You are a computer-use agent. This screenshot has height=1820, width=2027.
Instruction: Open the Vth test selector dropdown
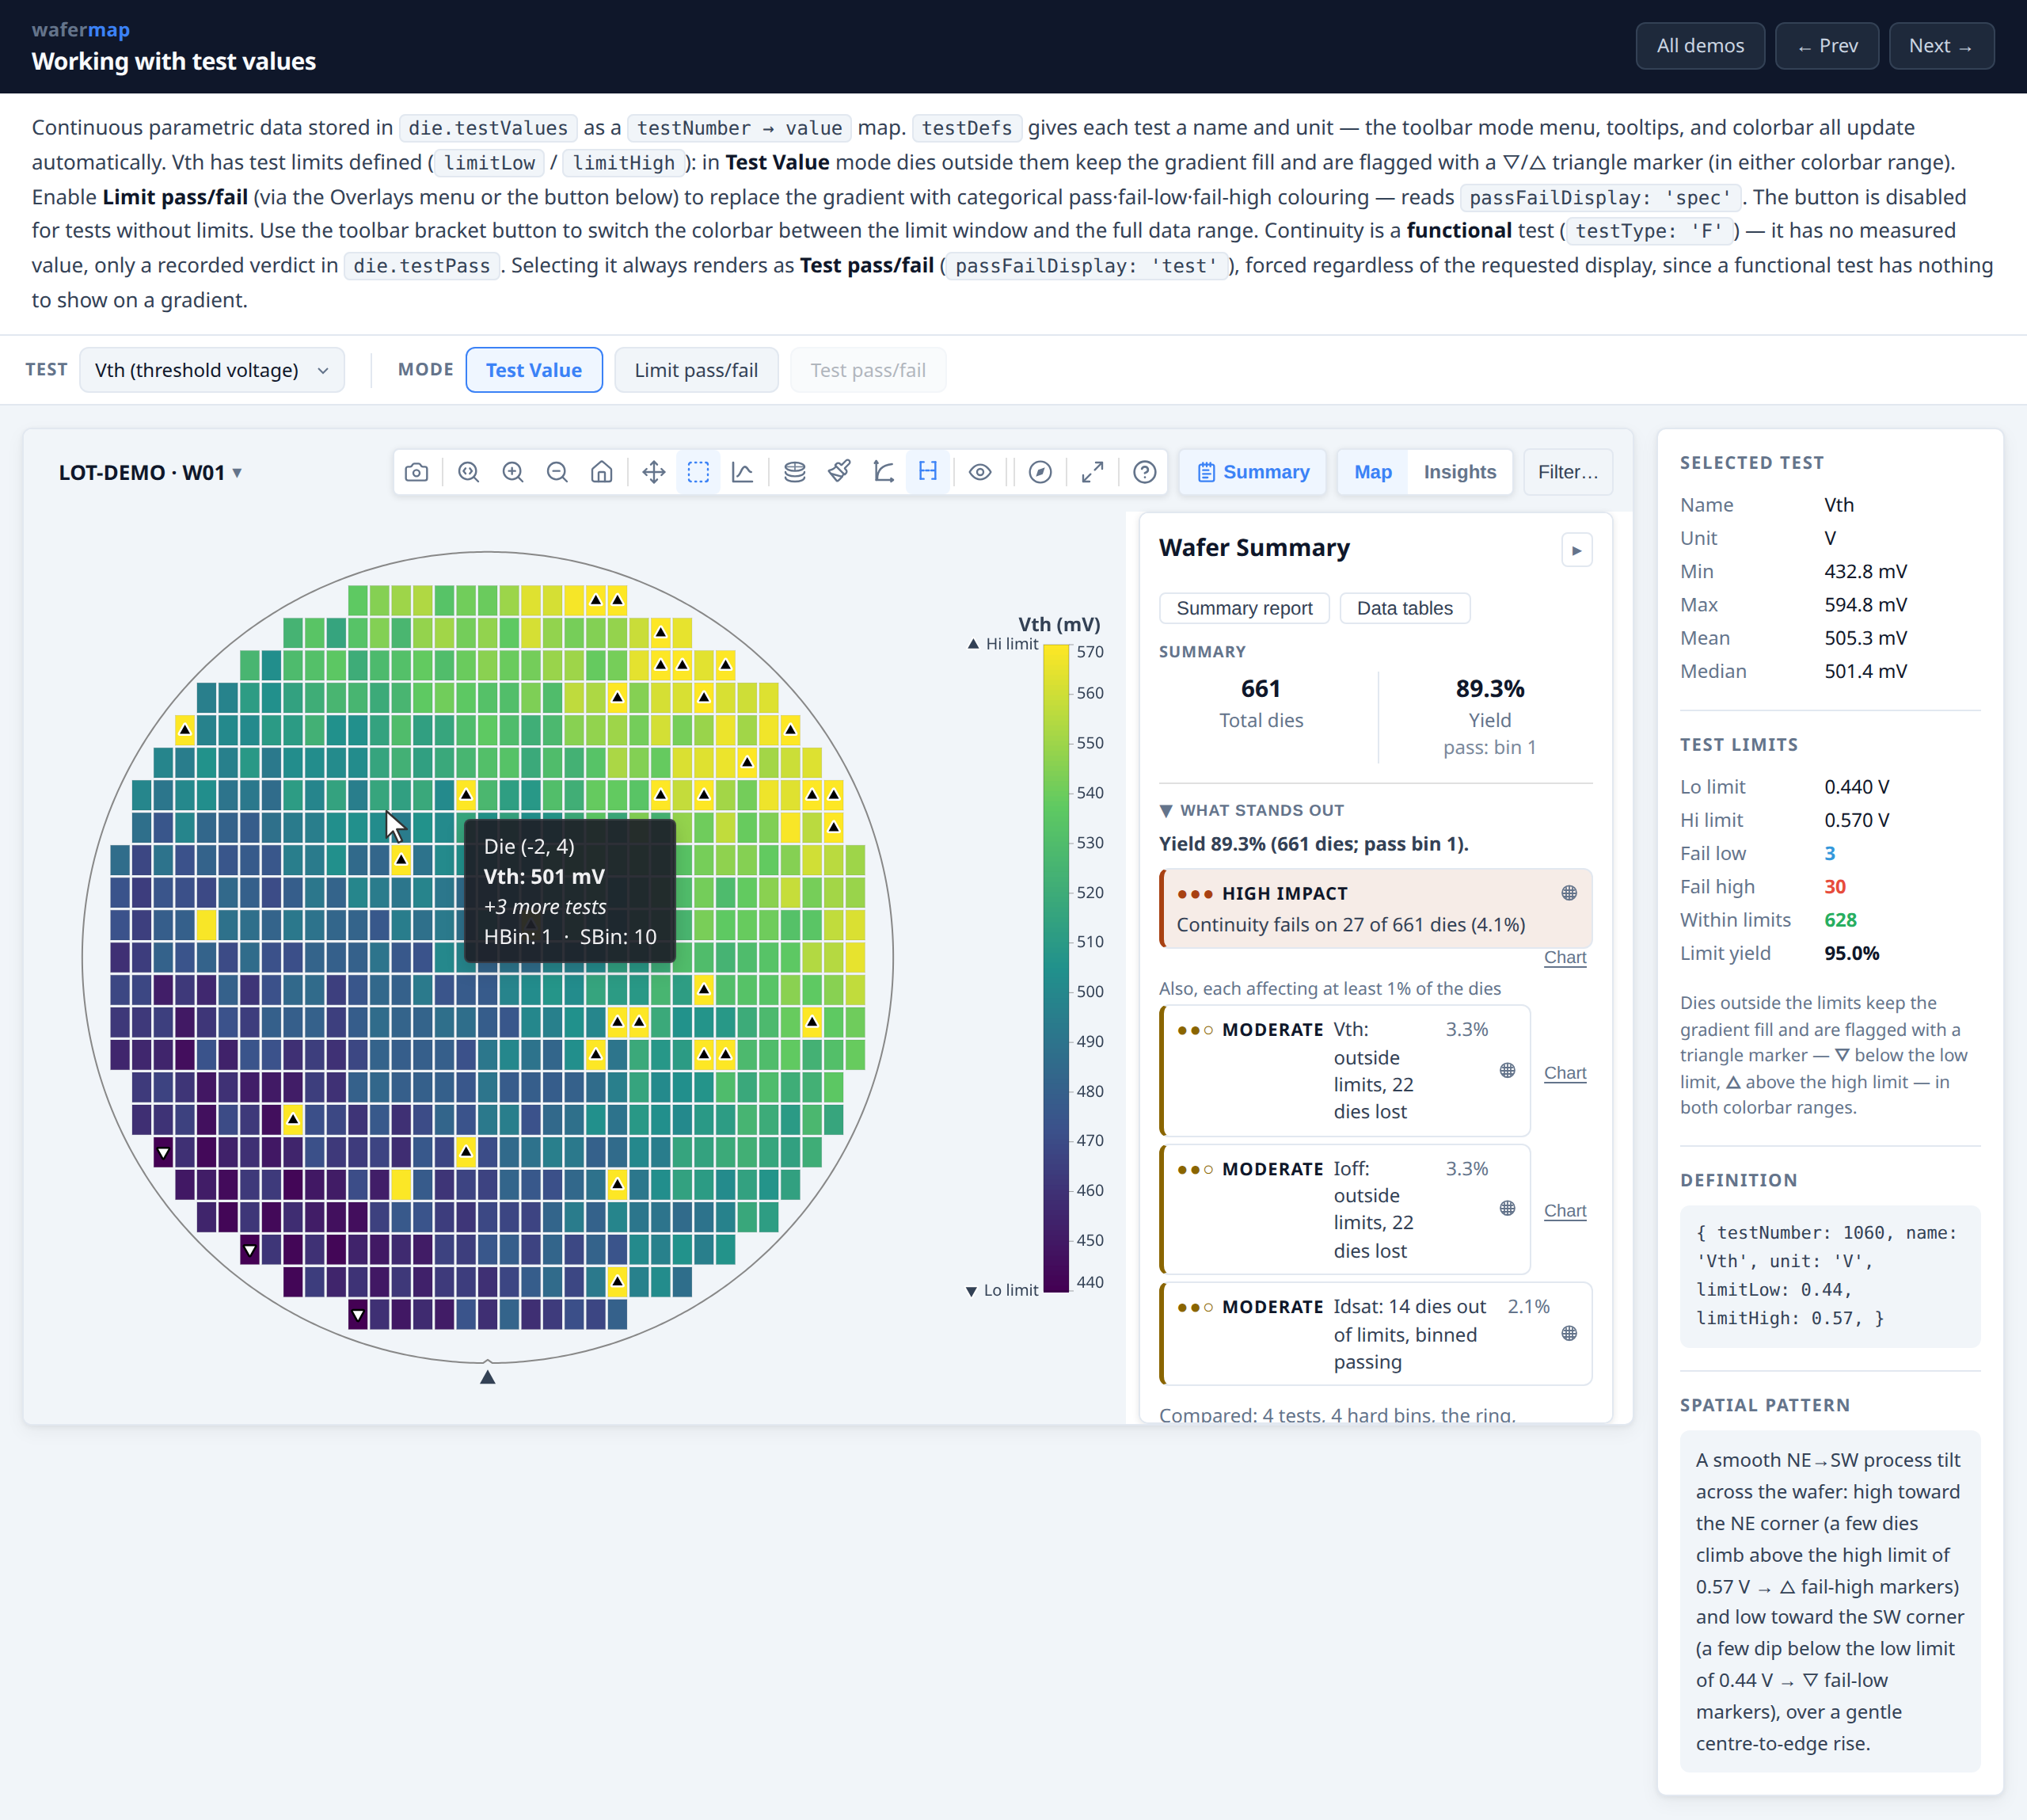click(212, 370)
